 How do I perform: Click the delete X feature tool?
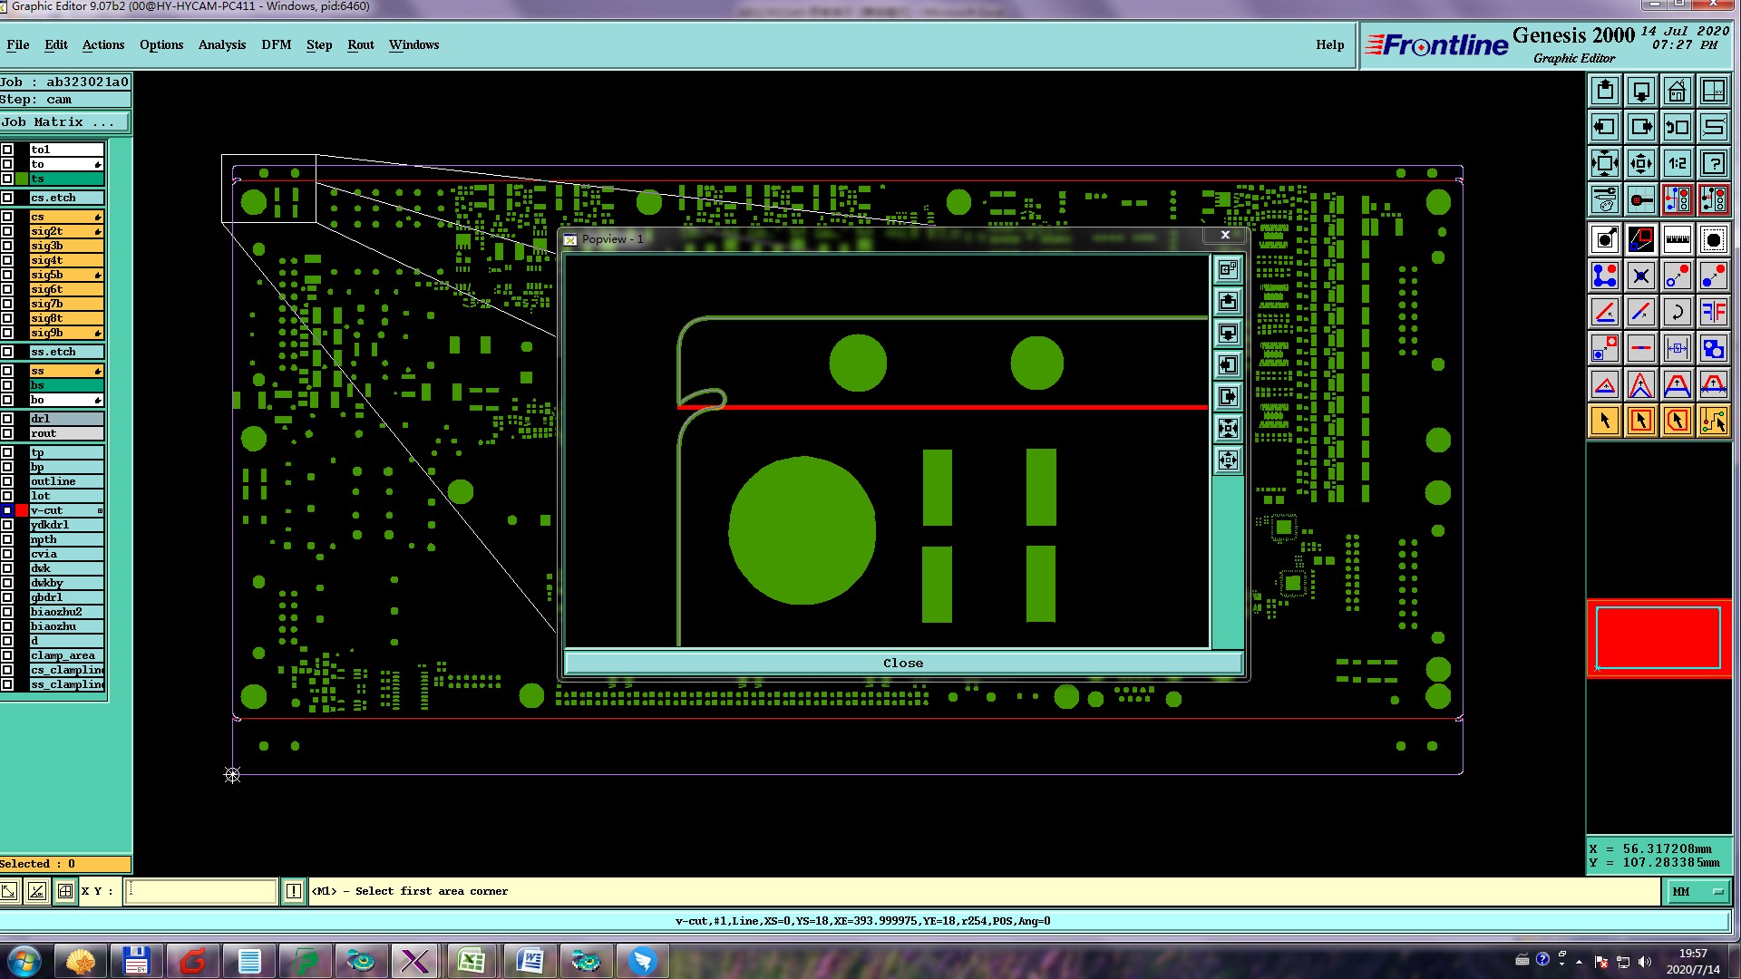click(x=1640, y=276)
